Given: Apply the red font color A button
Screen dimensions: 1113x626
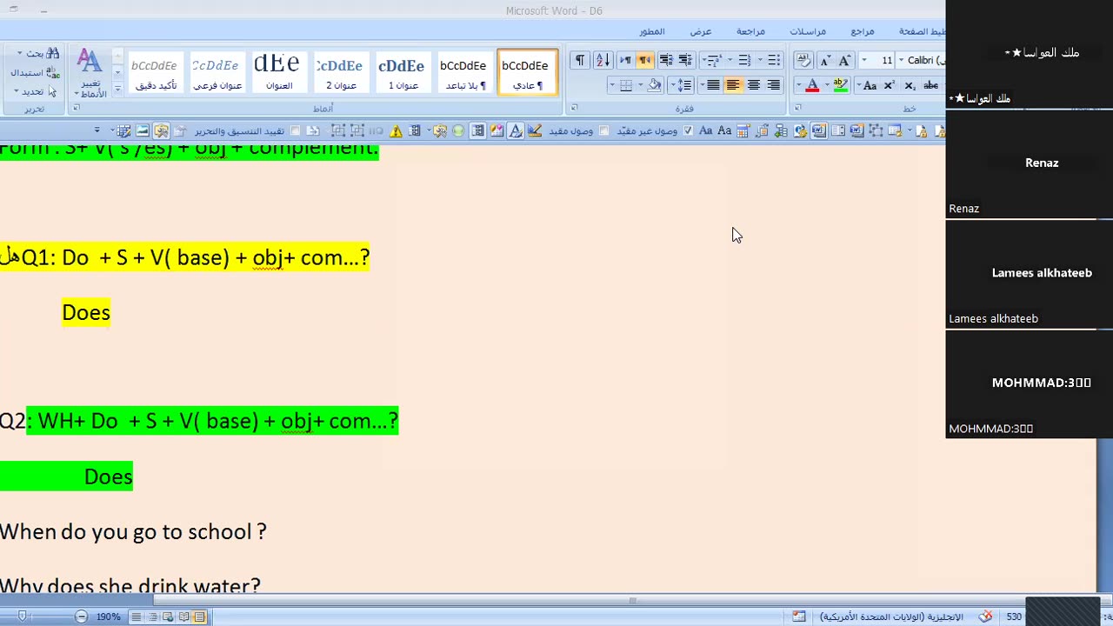Looking at the screenshot, I should click(812, 85).
